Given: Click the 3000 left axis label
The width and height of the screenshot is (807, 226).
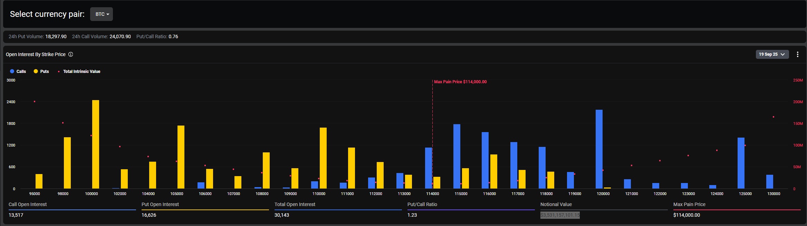Looking at the screenshot, I should click(x=11, y=80).
